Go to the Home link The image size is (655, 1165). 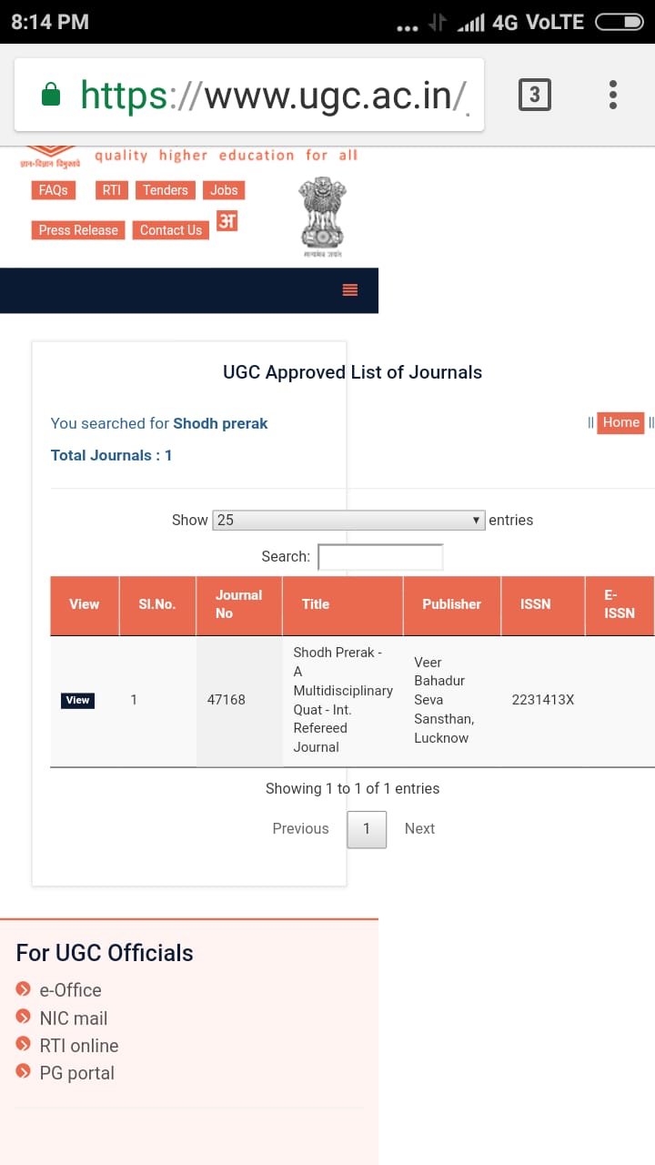[621, 422]
